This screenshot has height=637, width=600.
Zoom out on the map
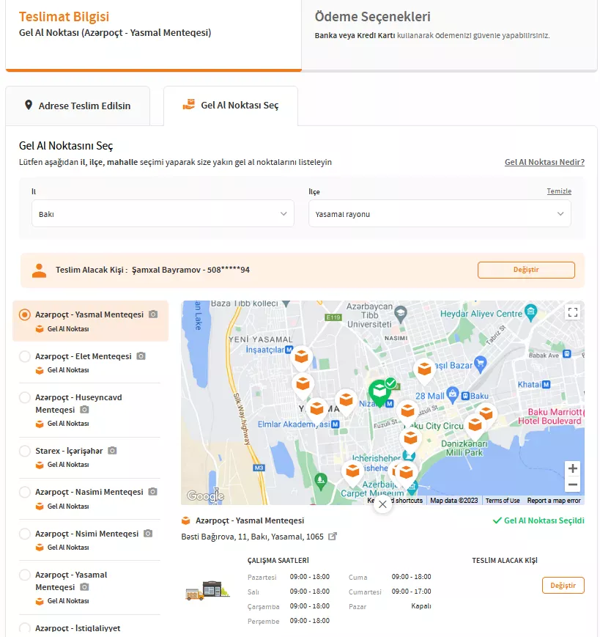click(x=573, y=485)
